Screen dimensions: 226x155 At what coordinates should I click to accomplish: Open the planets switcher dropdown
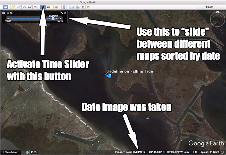pos(56,7)
